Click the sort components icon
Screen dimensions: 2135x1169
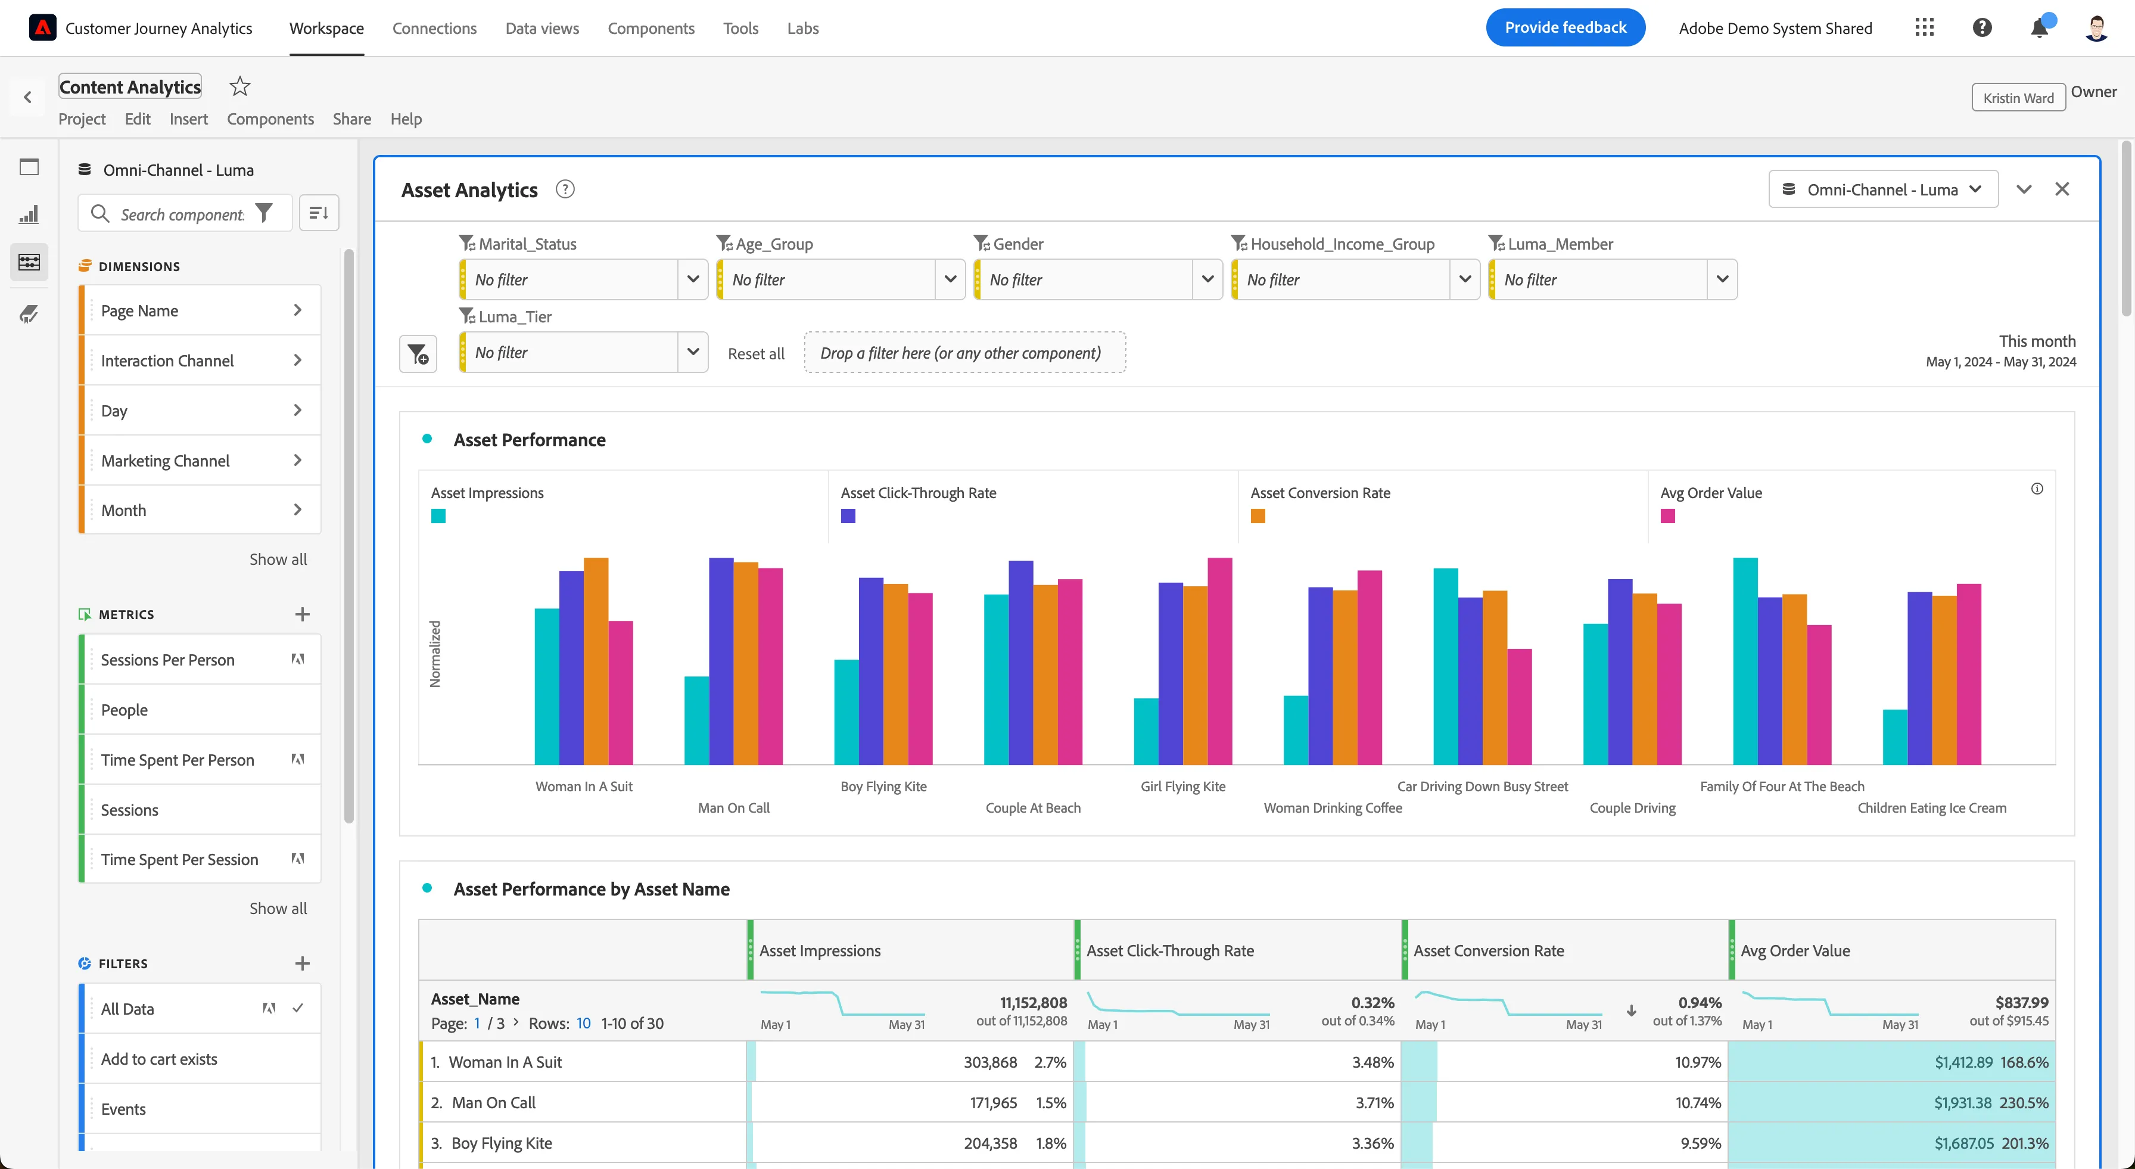click(x=319, y=213)
